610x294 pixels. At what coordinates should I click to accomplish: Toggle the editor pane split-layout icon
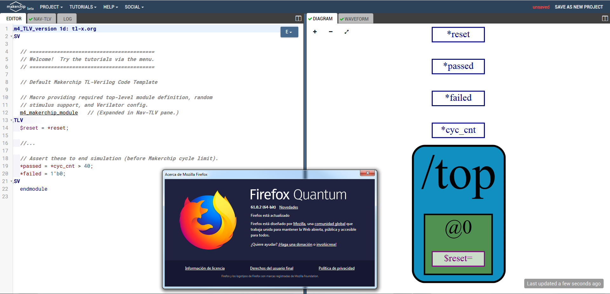(x=298, y=18)
